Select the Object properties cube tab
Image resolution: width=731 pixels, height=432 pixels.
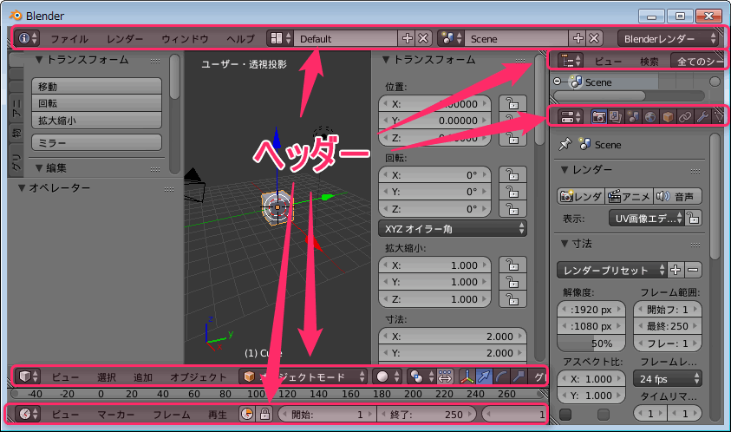(667, 116)
